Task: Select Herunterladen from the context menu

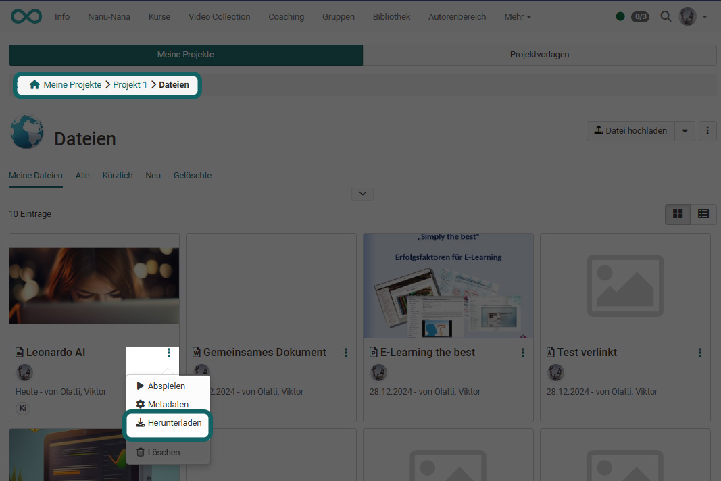Action: click(x=169, y=423)
